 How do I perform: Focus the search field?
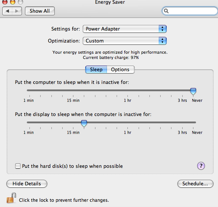[x=190, y=11]
